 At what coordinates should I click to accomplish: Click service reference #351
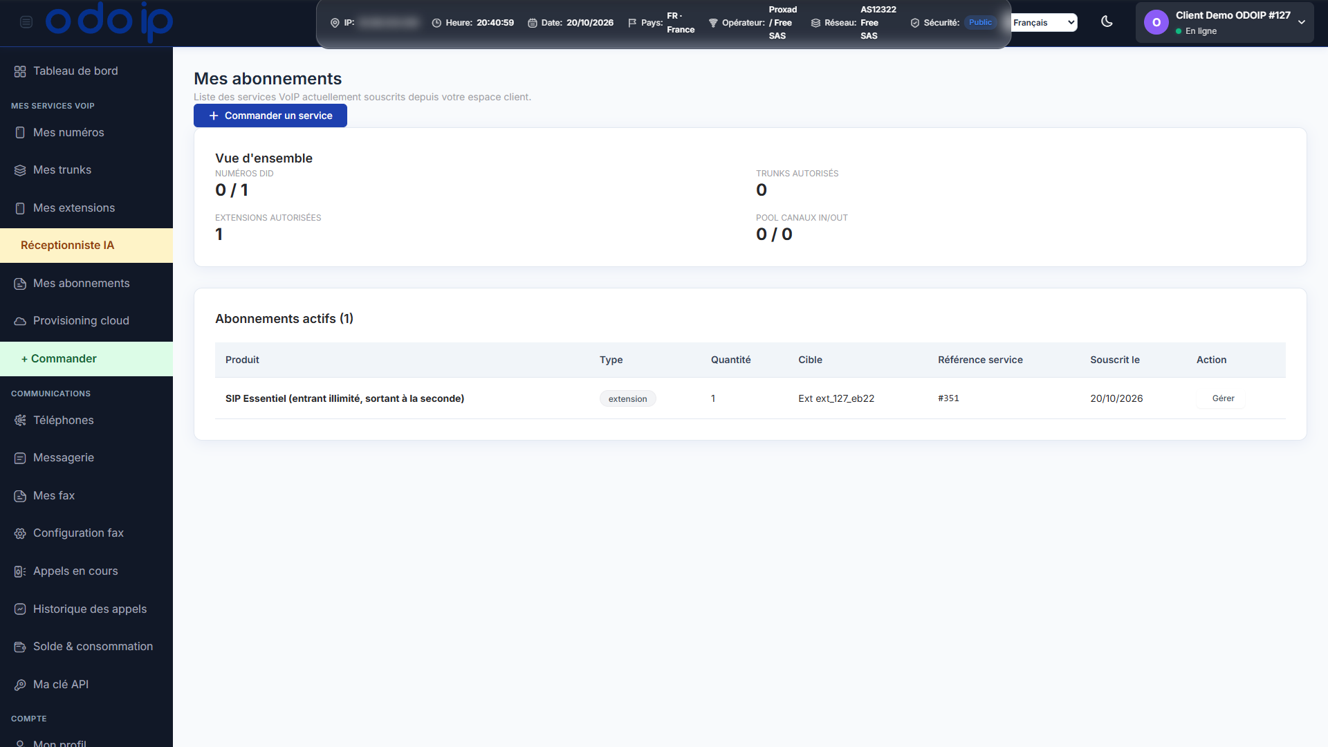[x=948, y=398]
